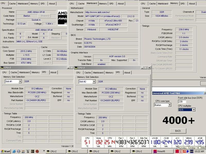
Task: Switch to Cache tab in Slot #2 window
Action: coord(88,73)
